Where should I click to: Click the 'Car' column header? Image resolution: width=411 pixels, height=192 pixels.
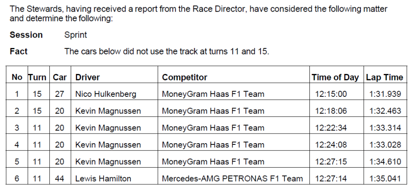click(60, 77)
